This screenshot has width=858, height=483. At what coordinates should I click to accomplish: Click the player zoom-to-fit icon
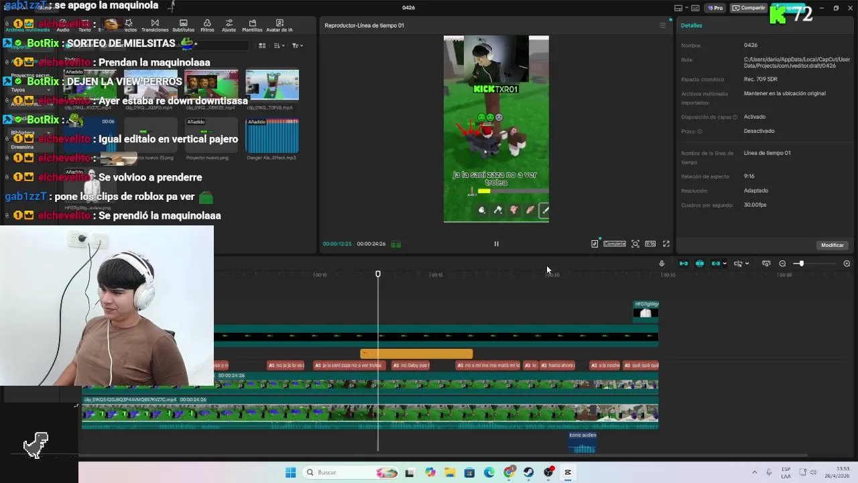tap(635, 244)
